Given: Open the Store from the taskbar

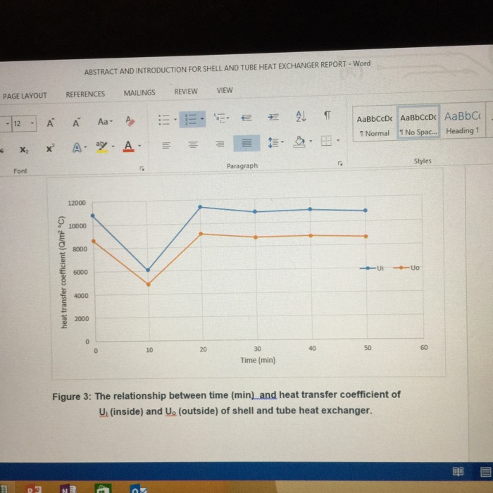Looking at the screenshot, I should point(103,488).
